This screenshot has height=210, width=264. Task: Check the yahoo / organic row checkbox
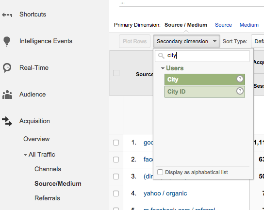(116, 194)
